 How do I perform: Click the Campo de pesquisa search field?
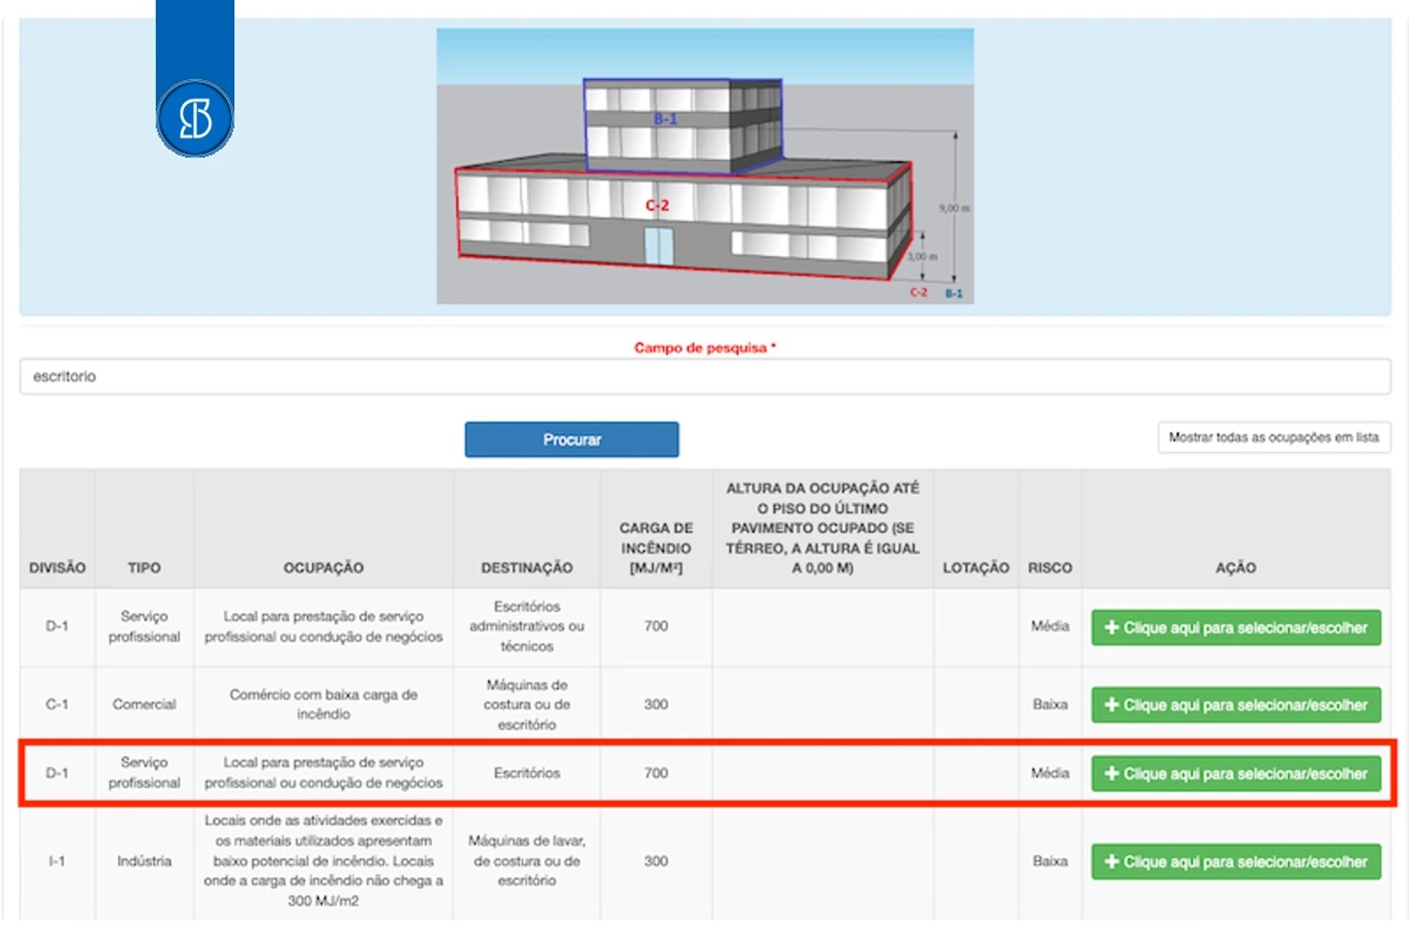[705, 377]
